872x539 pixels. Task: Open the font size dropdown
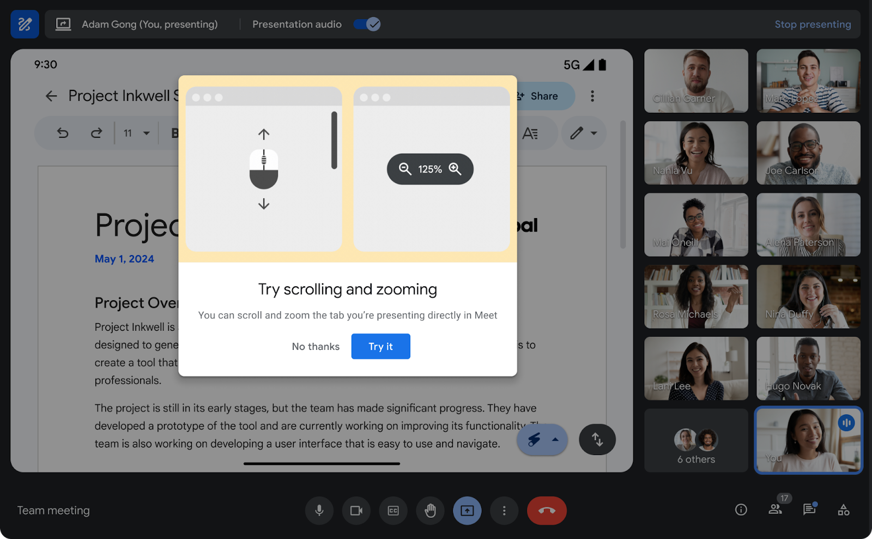[135, 132]
